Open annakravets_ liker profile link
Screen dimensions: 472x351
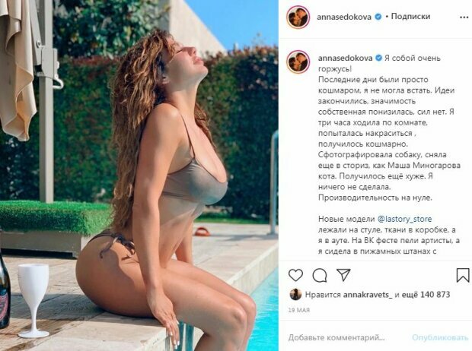[368, 295]
